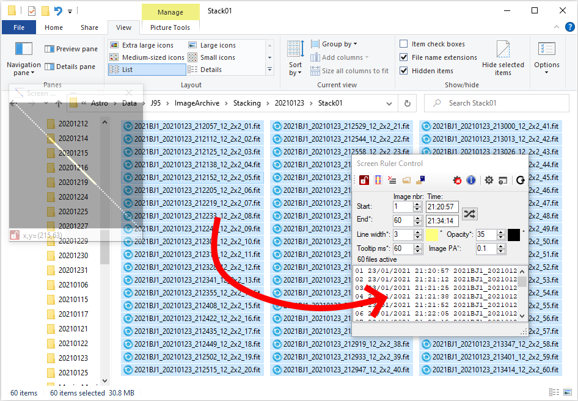
Task: Click the Preview pane button
Action: coord(71,49)
